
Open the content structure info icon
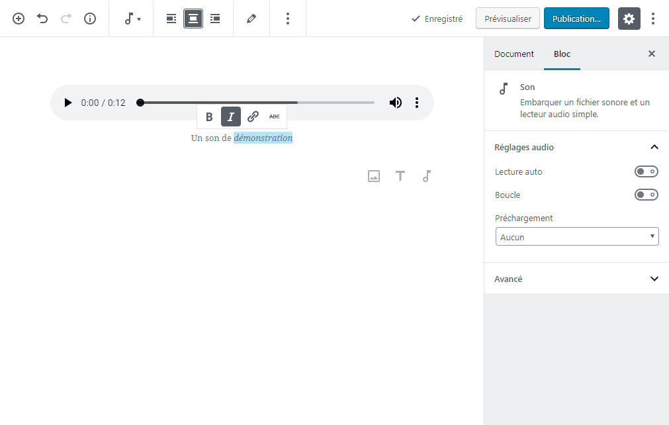pos(90,19)
